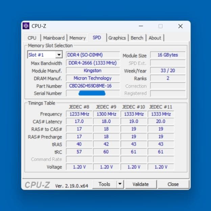Click the Ver. 2.19.0.x64 version text

[x=72, y=186]
